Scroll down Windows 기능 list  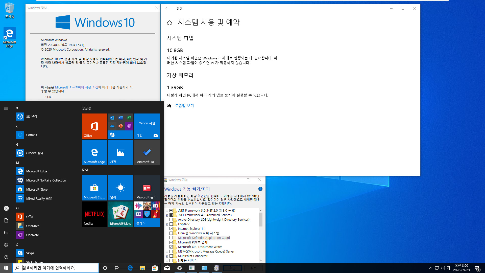[x=260, y=260]
